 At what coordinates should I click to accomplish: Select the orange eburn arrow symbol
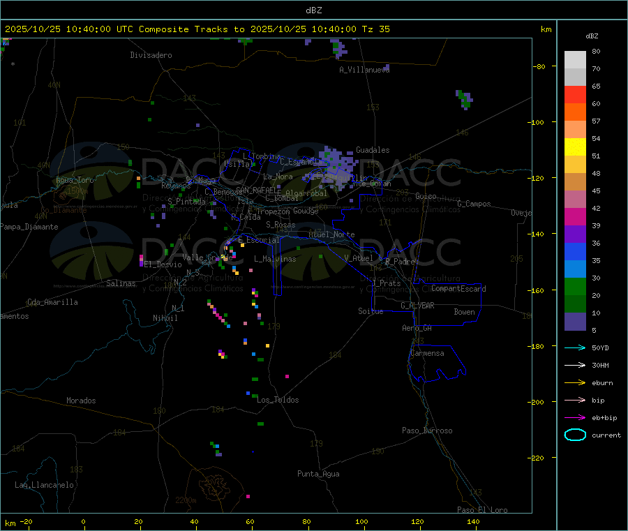(575, 382)
